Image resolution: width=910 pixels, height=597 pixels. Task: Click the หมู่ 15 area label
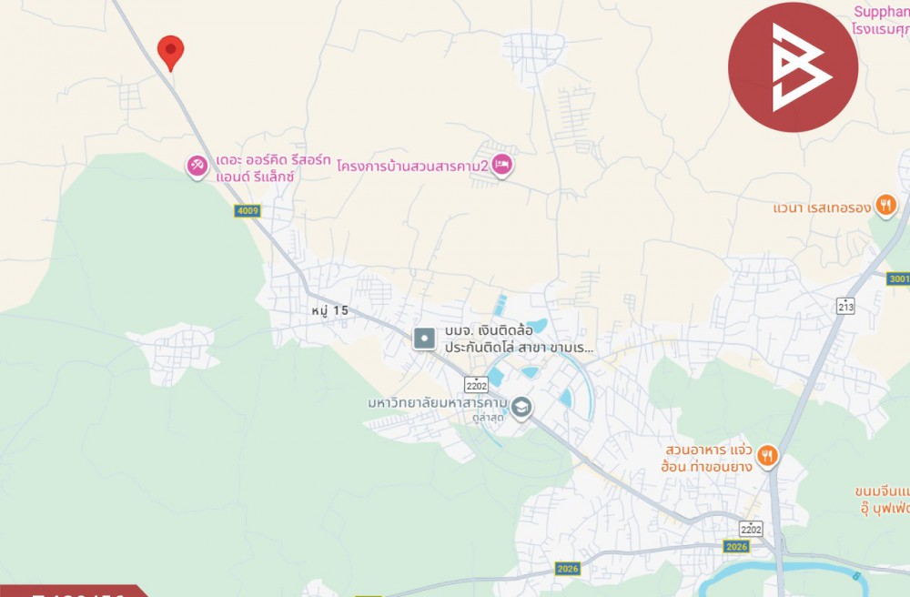pyautogui.click(x=329, y=311)
